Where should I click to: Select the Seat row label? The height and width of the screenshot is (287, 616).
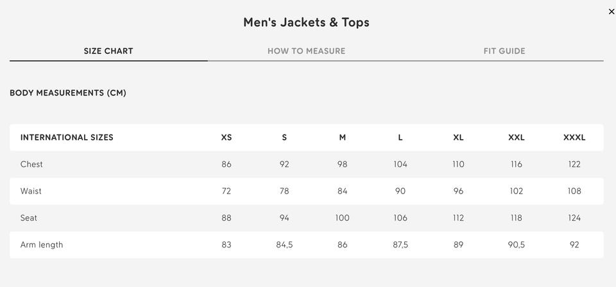tap(29, 218)
